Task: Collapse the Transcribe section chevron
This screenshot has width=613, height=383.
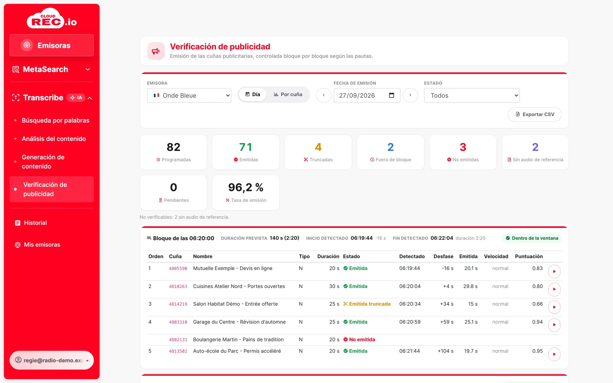Action: [90, 98]
